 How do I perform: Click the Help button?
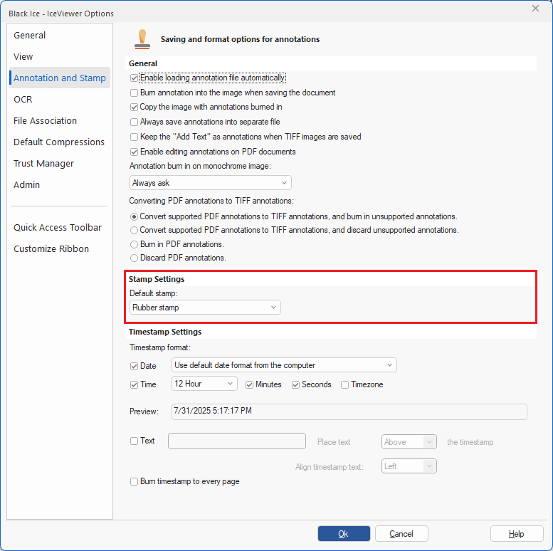coord(517,533)
